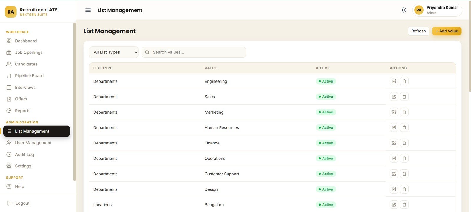The image size is (471, 212).
Task: Delete the Customer Support entry
Action: 404,174
